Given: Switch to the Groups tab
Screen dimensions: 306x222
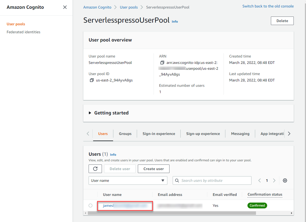Looking at the screenshot, I should (x=125, y=134).
